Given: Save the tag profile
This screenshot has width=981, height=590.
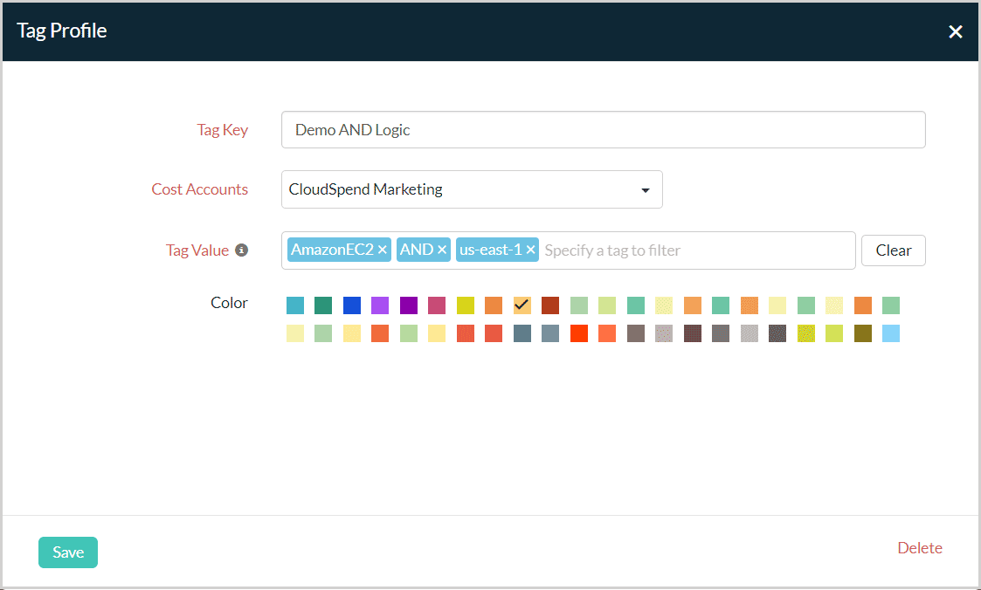Looking at the screenshot, I should [x=68, y=552].
